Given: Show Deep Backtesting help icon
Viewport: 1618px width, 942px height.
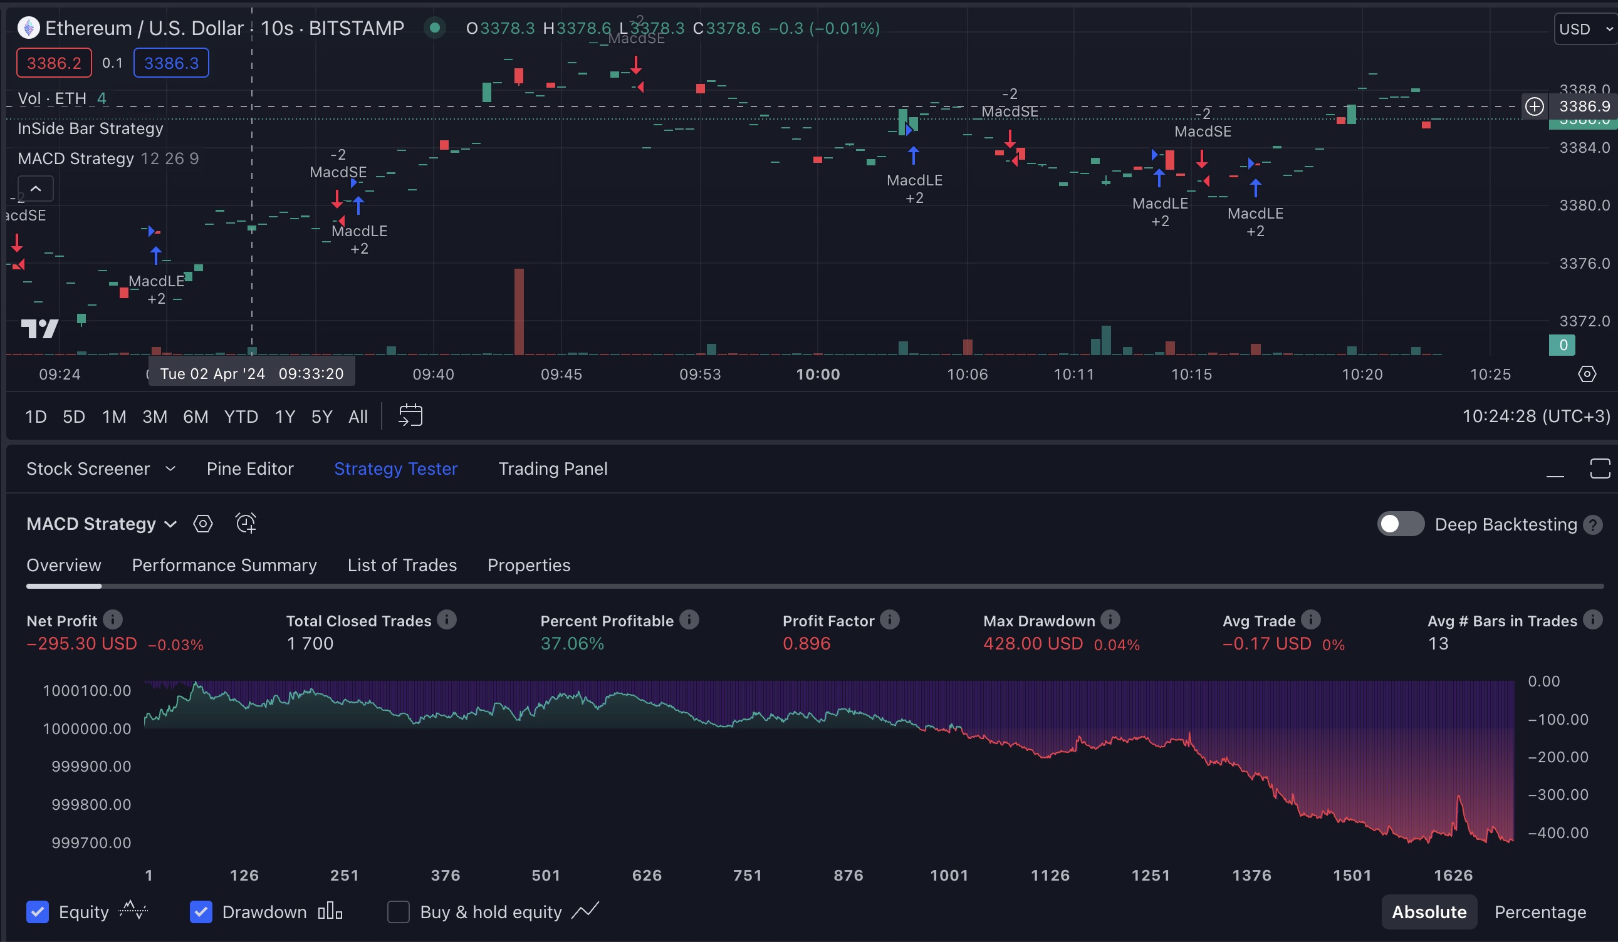Looking at the screenshot, I should point(1592,525).
